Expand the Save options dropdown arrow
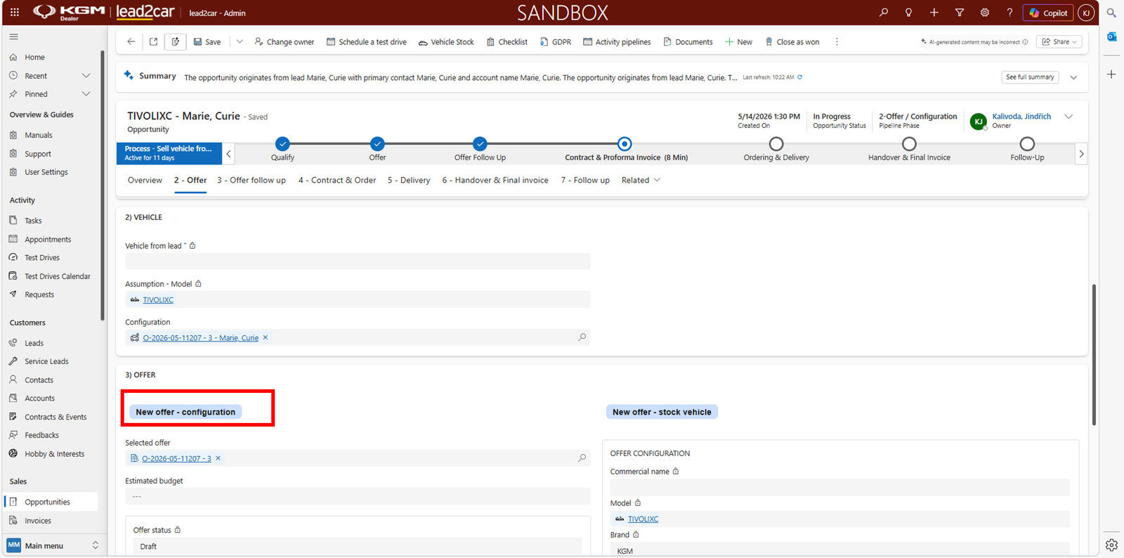This screenshot has height=558, width=1124. point(240,41)
